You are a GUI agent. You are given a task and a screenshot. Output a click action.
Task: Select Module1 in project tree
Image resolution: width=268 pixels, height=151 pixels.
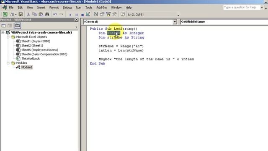[27, 67]
